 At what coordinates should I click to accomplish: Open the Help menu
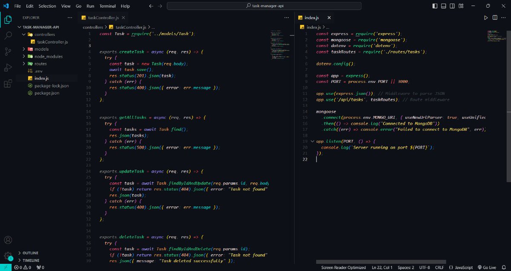pos(125,6)
